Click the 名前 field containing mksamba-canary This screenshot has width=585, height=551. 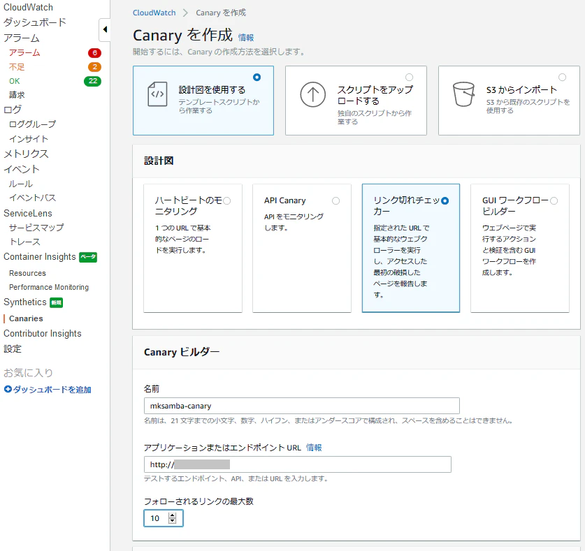tap(301, 406)
